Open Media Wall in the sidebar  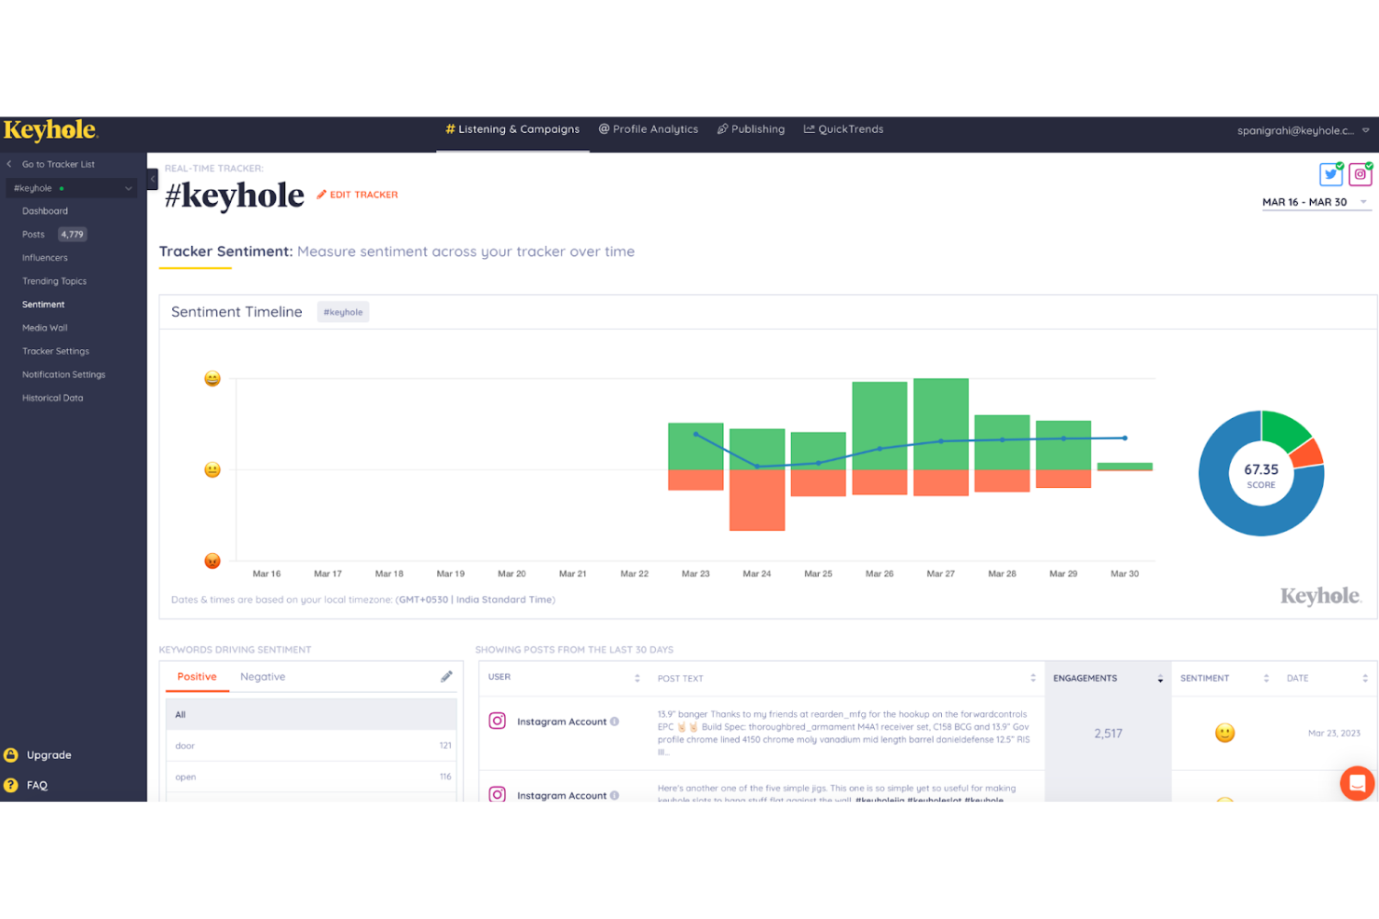coord(45,328)
